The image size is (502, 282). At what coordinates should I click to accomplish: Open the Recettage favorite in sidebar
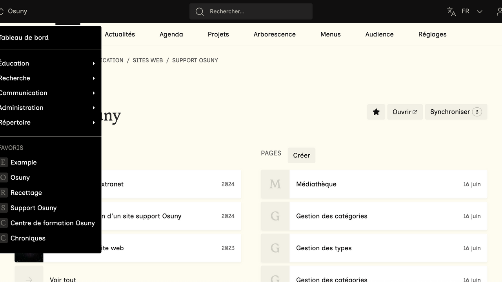pos(26,193)
